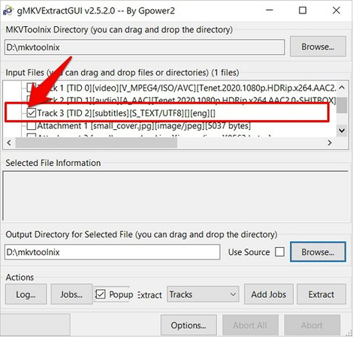Open the Options dialog
353x337 pixels.
pos(189,325)
